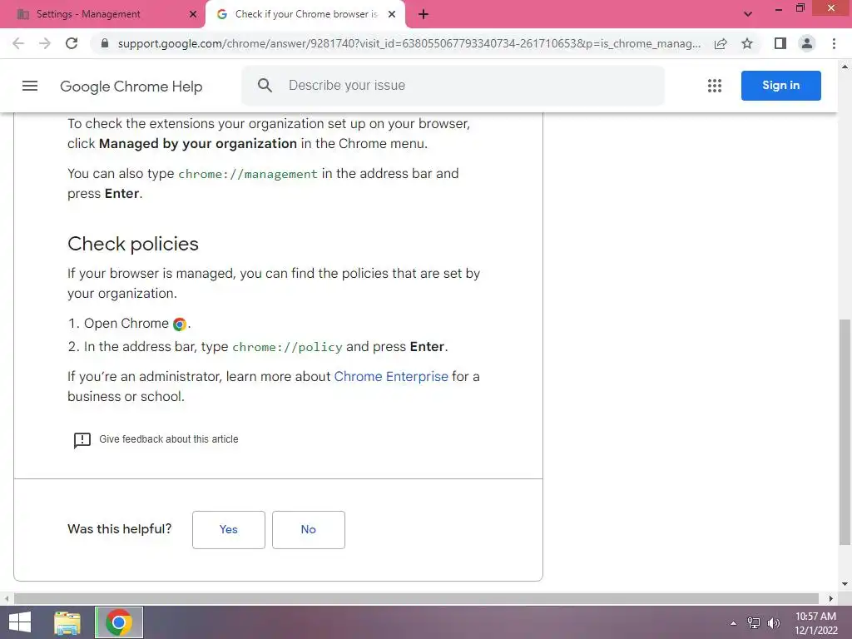
Task: Click the vertical scrollbar thumb
Action: 845,432
